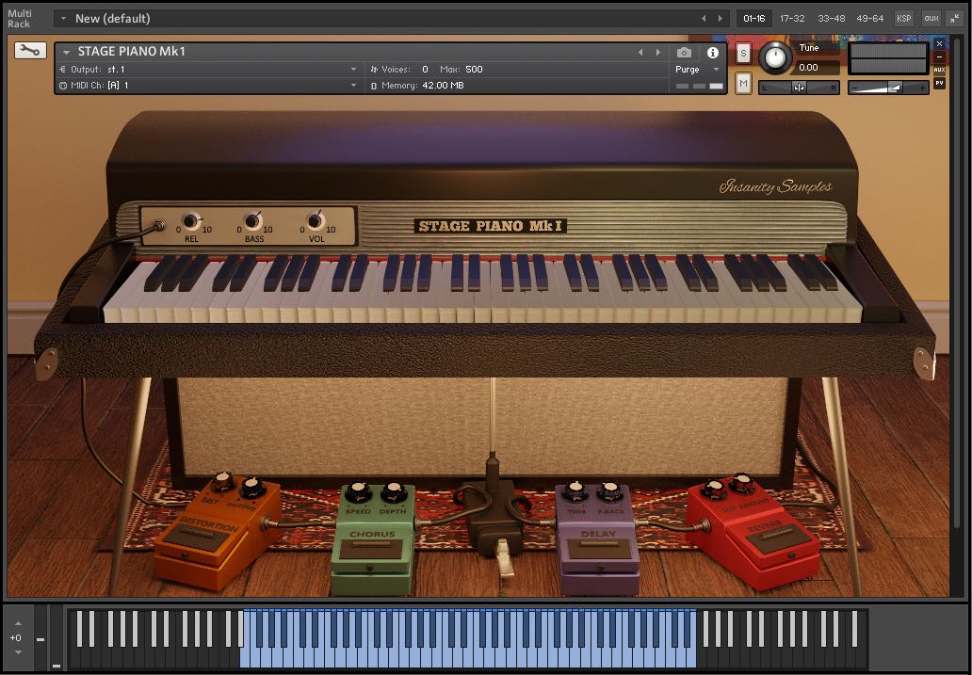This screenshot has width=972, height=675.
Task: Open instrument edit mode with wrench icon
Action: coord(30,51)
